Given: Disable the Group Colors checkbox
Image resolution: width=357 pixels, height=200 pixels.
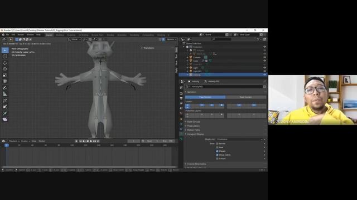Looking at the screenshot, I should pos(217,155).
